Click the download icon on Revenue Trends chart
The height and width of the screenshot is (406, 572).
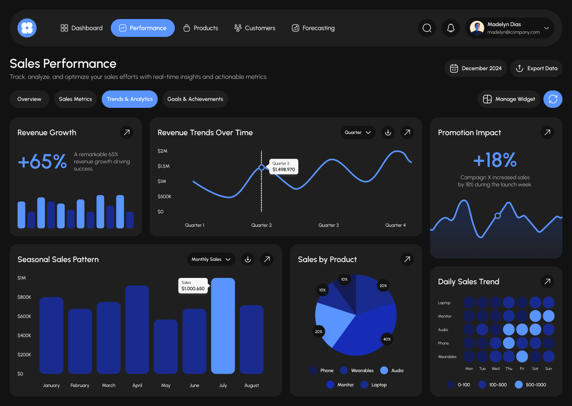pyautogui.click(x=388, y=132)
